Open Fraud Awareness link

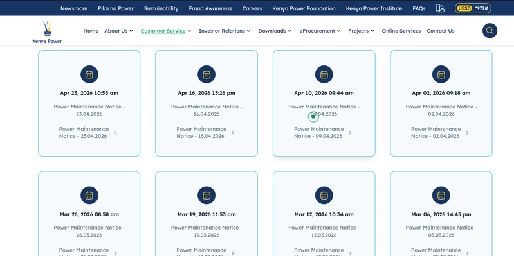210,8
